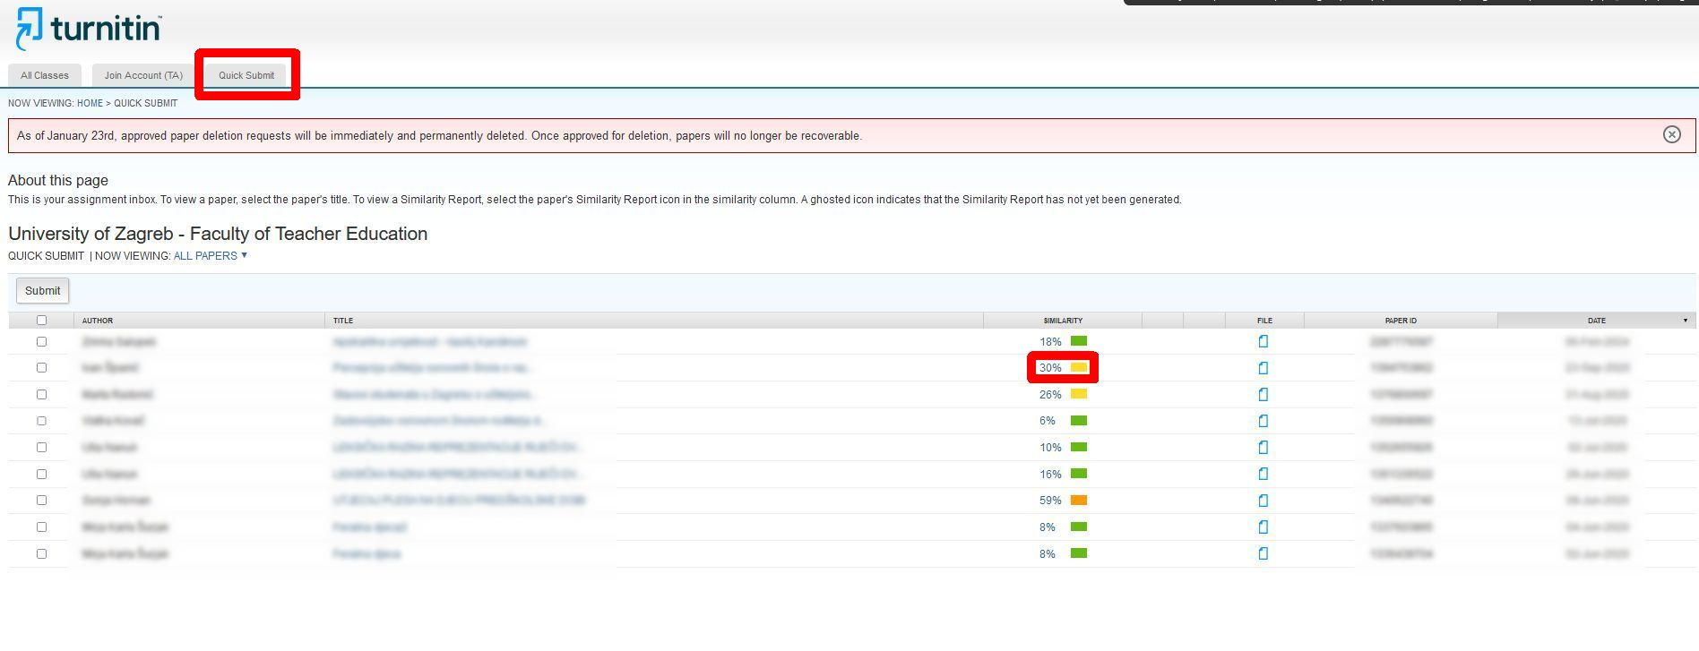The image size is (1699, 651).
Task: Click the File column header
Action: point(1264,321)
